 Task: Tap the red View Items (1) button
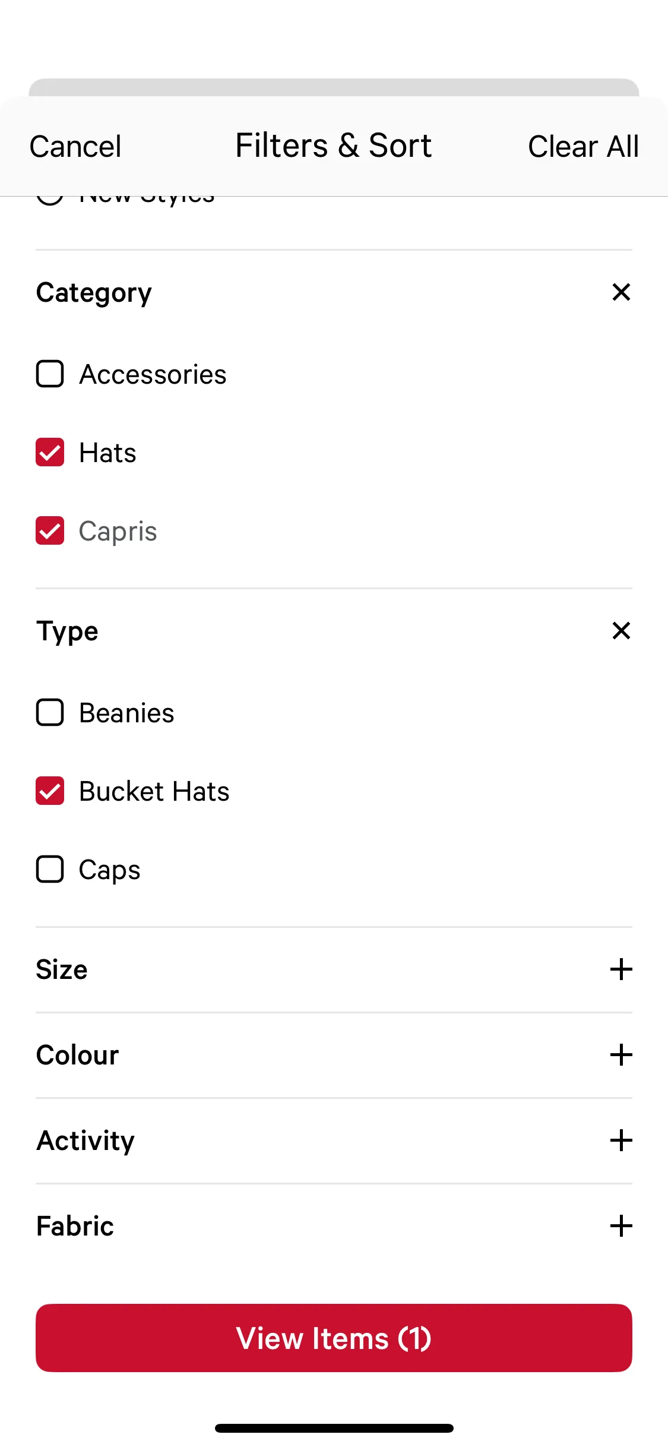334,1338
